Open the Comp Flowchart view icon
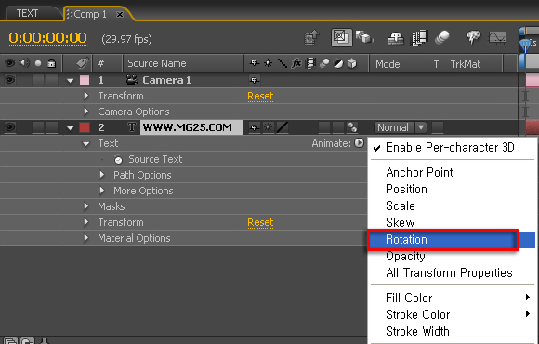Screen dimensions: 539x344 312,37
